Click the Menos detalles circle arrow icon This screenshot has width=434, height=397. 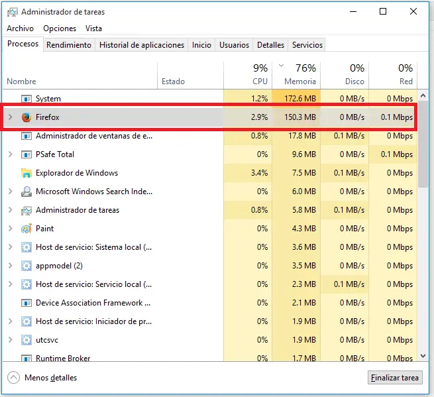13,377
